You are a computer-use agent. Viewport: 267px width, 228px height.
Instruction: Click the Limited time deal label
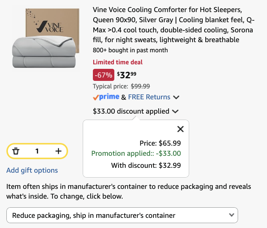click(118, 62)
